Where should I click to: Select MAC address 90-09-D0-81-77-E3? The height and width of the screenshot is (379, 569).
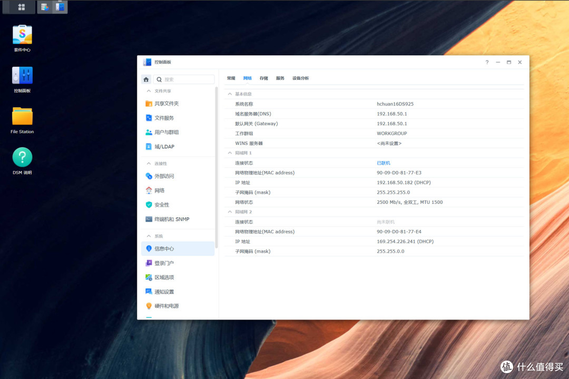coord(399,173)
